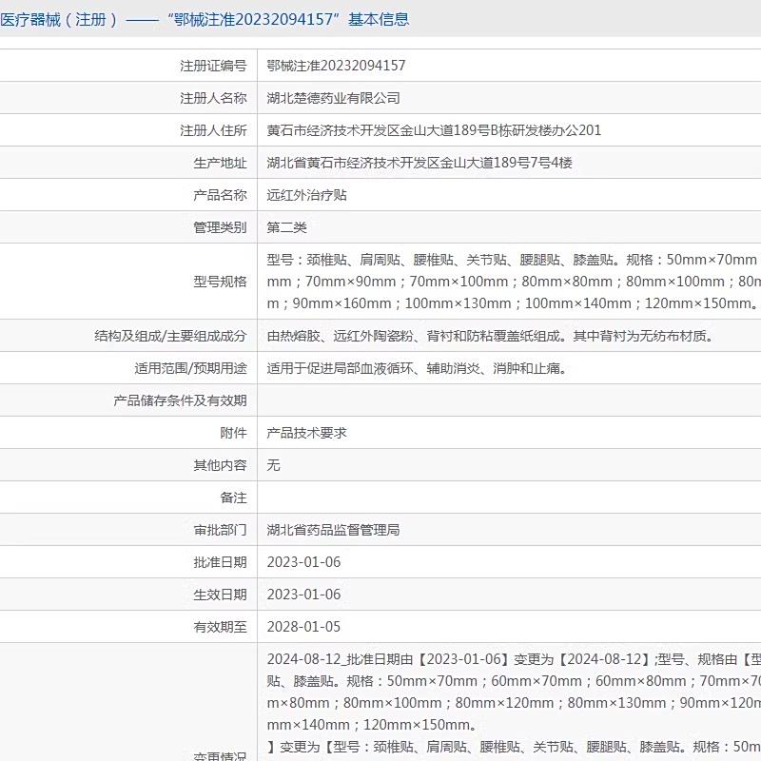This screenshot has height=761, width=761.
Task: Click approving department 湖北省药品监督管理局
Action: point(333,530)
